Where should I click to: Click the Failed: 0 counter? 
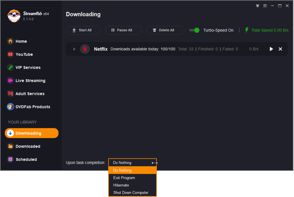pyautogui.click(x=230, y=49)
